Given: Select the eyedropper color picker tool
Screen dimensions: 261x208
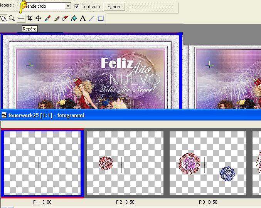Looking at the screenshot, I should coord(47,18).
